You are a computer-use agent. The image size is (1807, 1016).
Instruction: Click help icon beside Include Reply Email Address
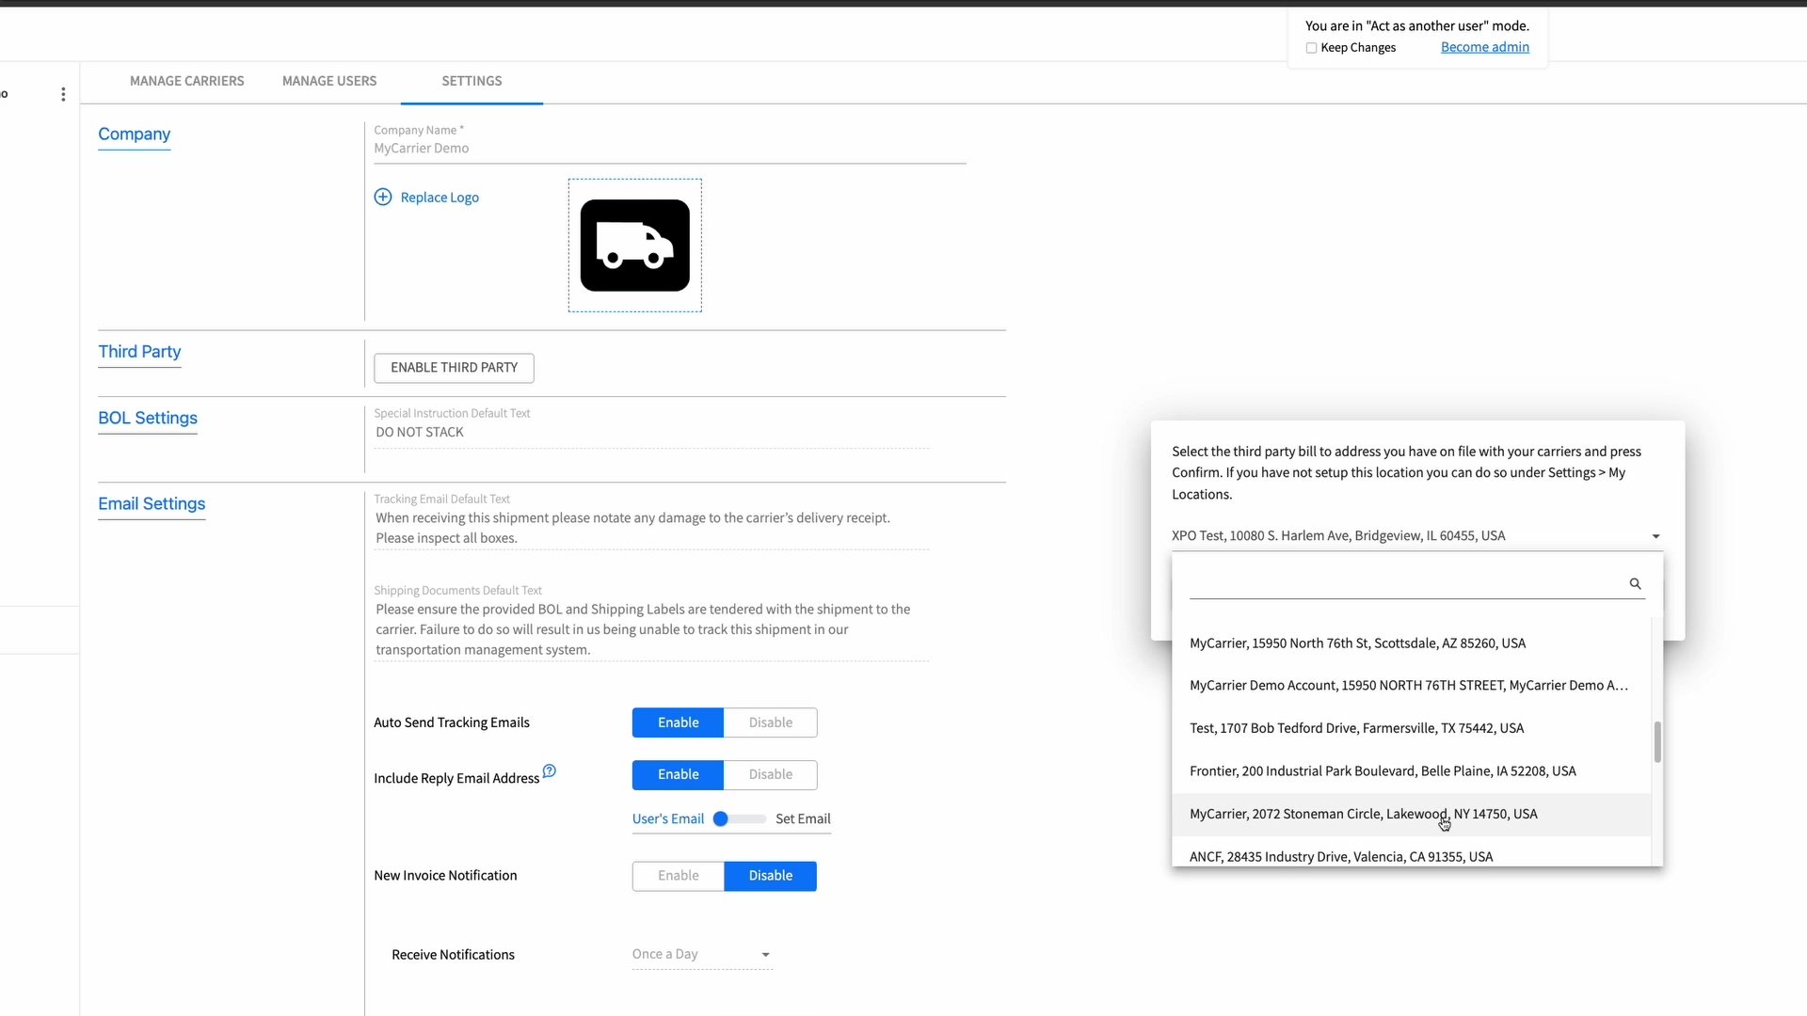coord(550,771)
